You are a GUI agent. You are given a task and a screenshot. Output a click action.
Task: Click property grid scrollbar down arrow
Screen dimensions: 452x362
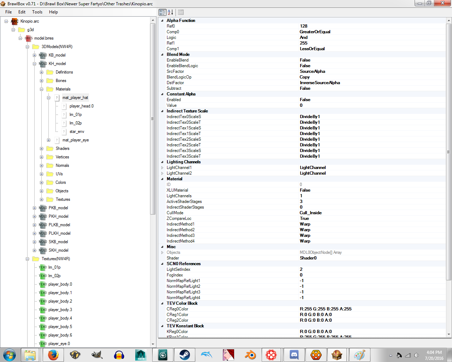(449, 334)
